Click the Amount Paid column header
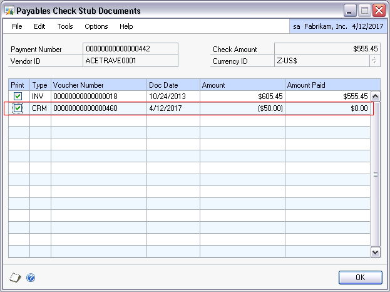Viewport: 390px width, 292px height. tap(327, 85)
